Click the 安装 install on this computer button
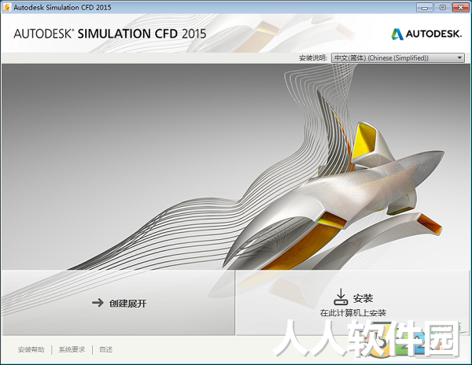 coord(352,303)
